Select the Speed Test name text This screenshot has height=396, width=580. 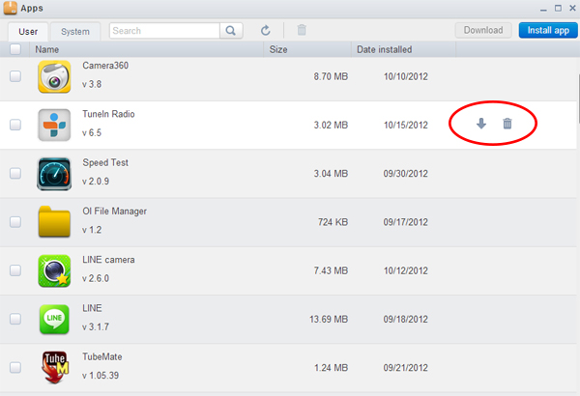[105, 162]
